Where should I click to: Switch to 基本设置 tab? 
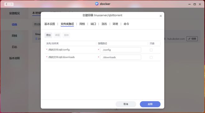coord(50,24)
